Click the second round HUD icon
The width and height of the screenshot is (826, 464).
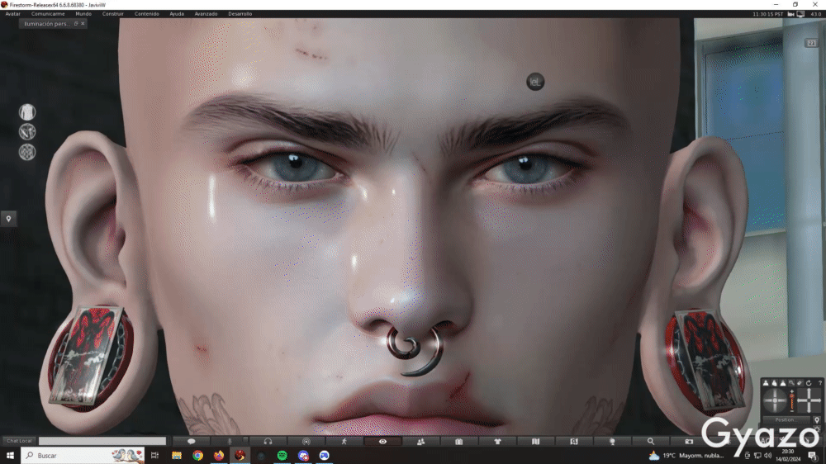point(27,131)
